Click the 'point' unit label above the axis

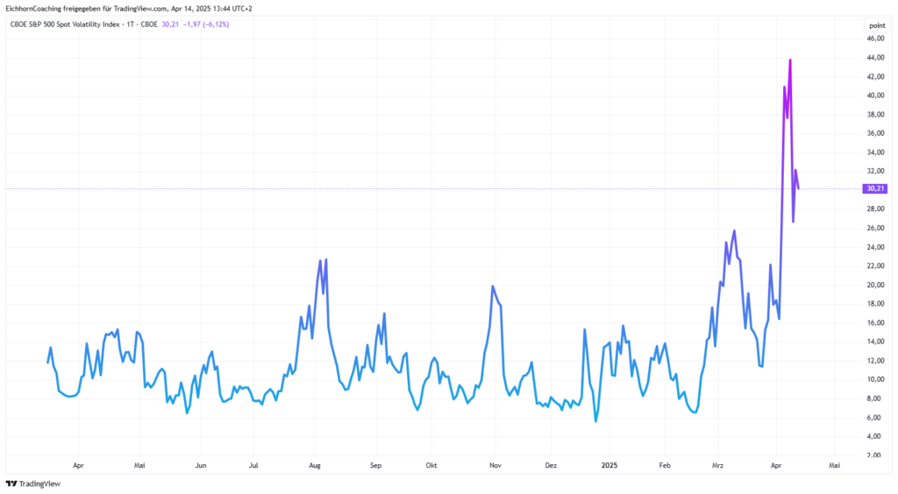[x=877, y=25]
